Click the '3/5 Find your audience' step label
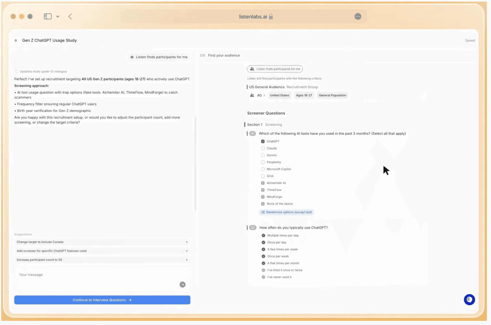 220,56
